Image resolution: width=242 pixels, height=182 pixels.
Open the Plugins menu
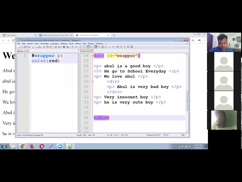tap(91, 44)
